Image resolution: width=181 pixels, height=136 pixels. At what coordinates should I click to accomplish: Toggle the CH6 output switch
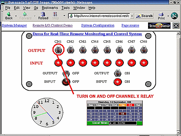(x=119, y=50)
